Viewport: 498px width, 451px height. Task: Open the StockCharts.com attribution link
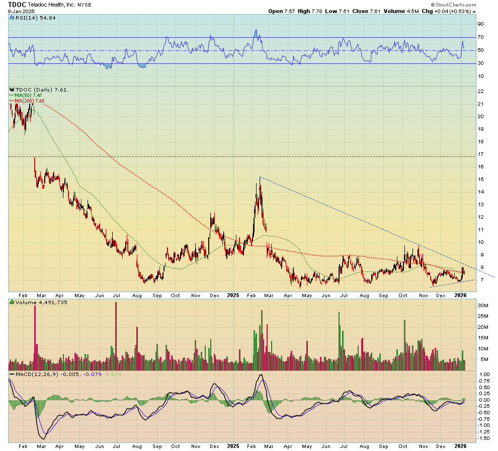454,5
